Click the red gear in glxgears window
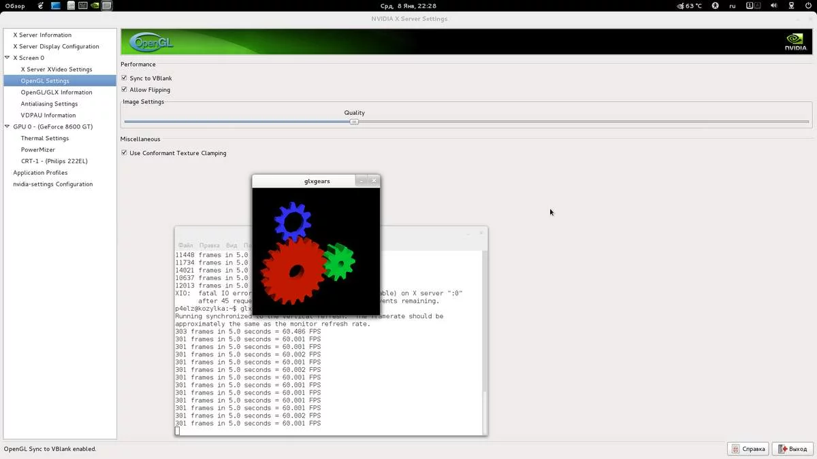This screenshot has width=817, height=459. (x=294, y=271)
